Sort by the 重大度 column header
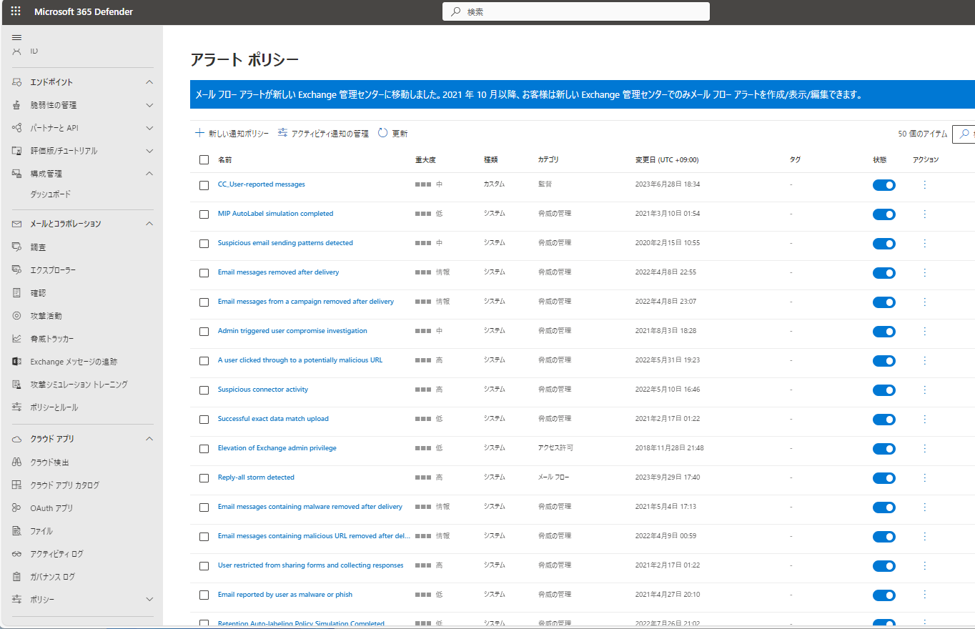Screen dimensions: 975x629 425,160
